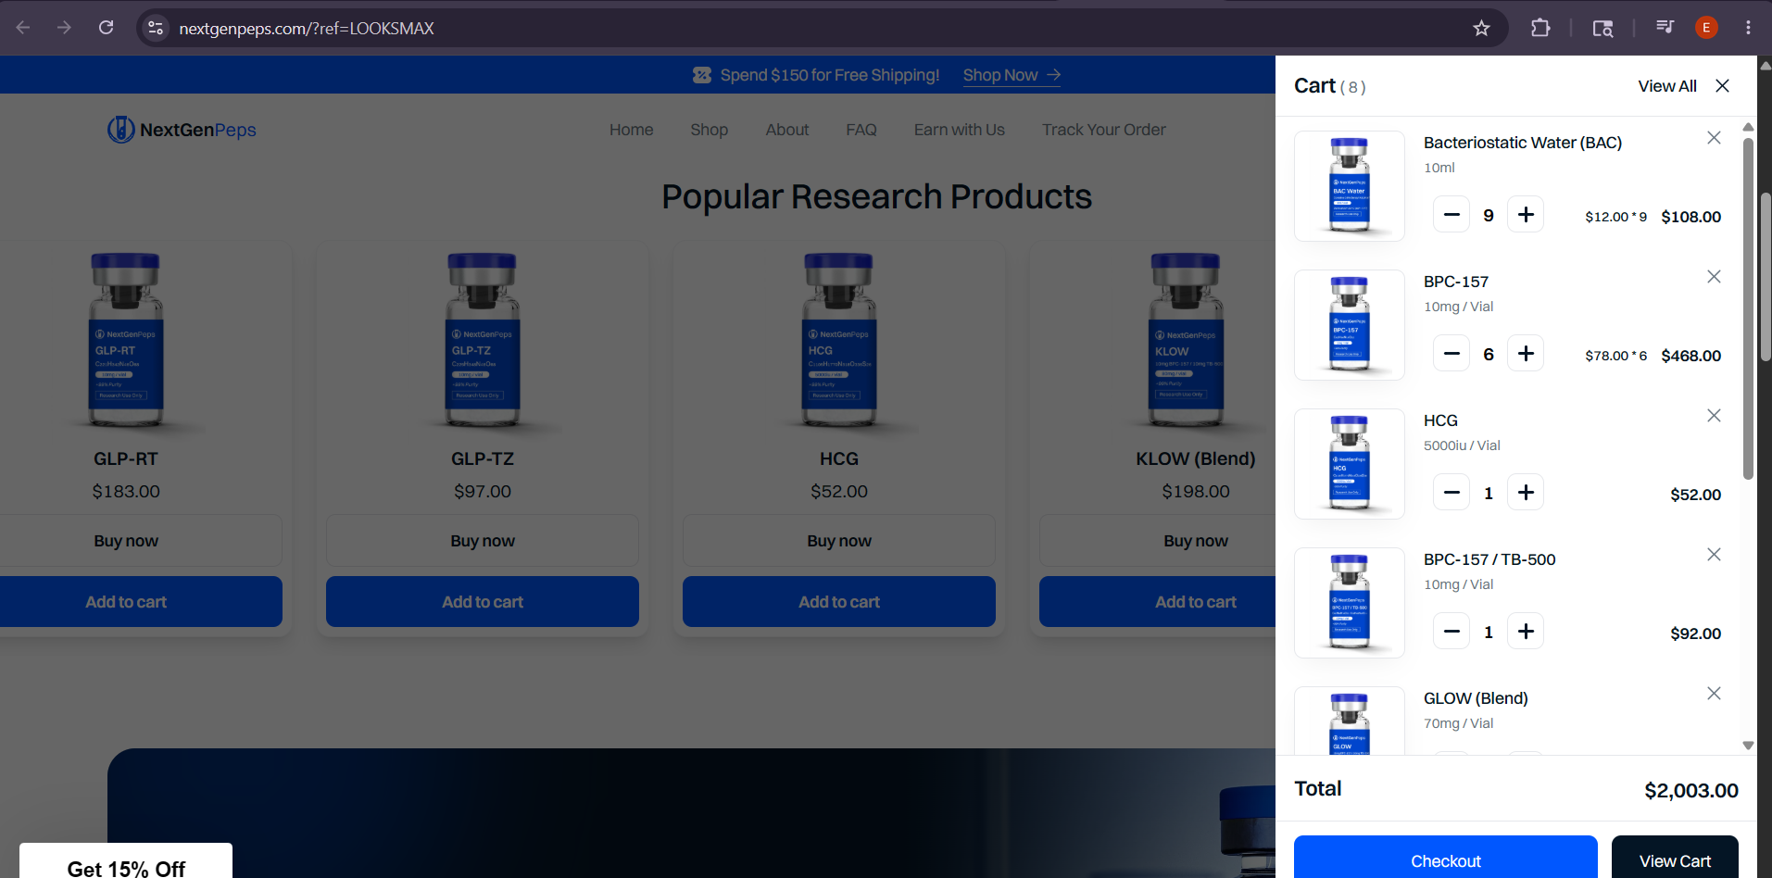Open Track Your Order nav item
This screenshot has width=1772, height=878.
click(1104, 130)
